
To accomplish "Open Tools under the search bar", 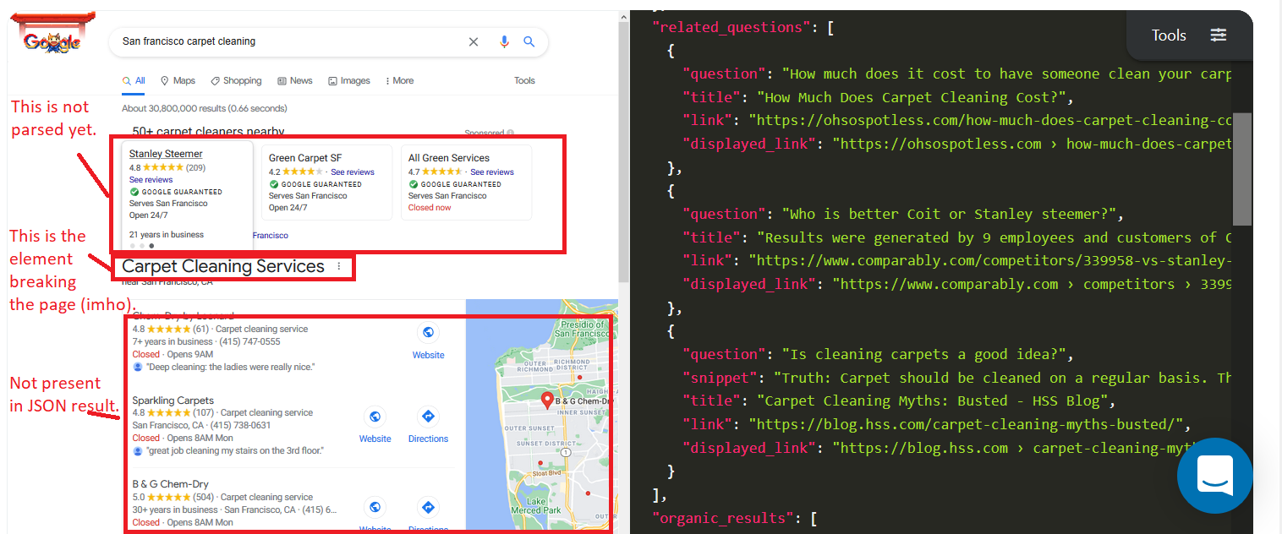I will (524, 81).
